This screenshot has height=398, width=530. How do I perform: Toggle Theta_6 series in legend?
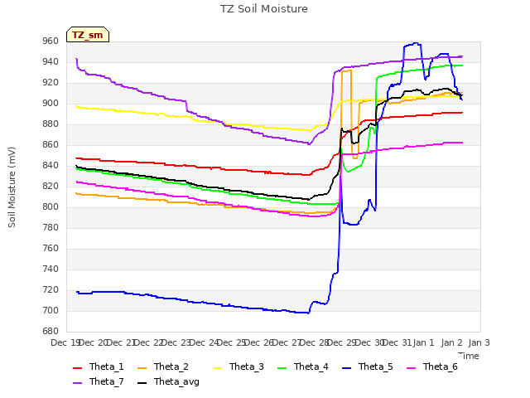pos(432,366)
